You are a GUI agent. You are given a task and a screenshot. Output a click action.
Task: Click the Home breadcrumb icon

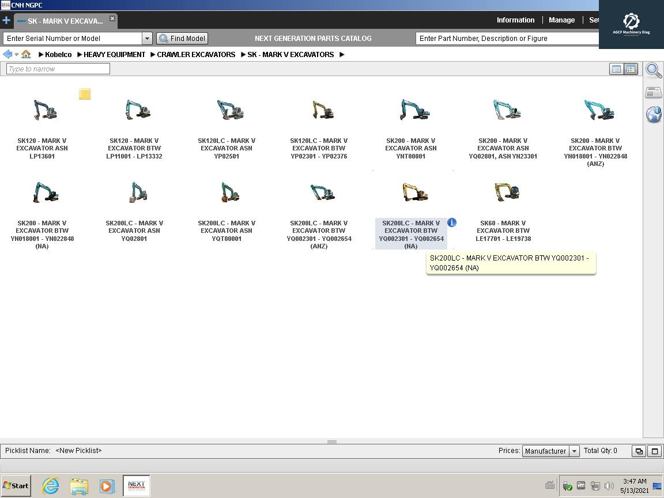coord(25,54)
